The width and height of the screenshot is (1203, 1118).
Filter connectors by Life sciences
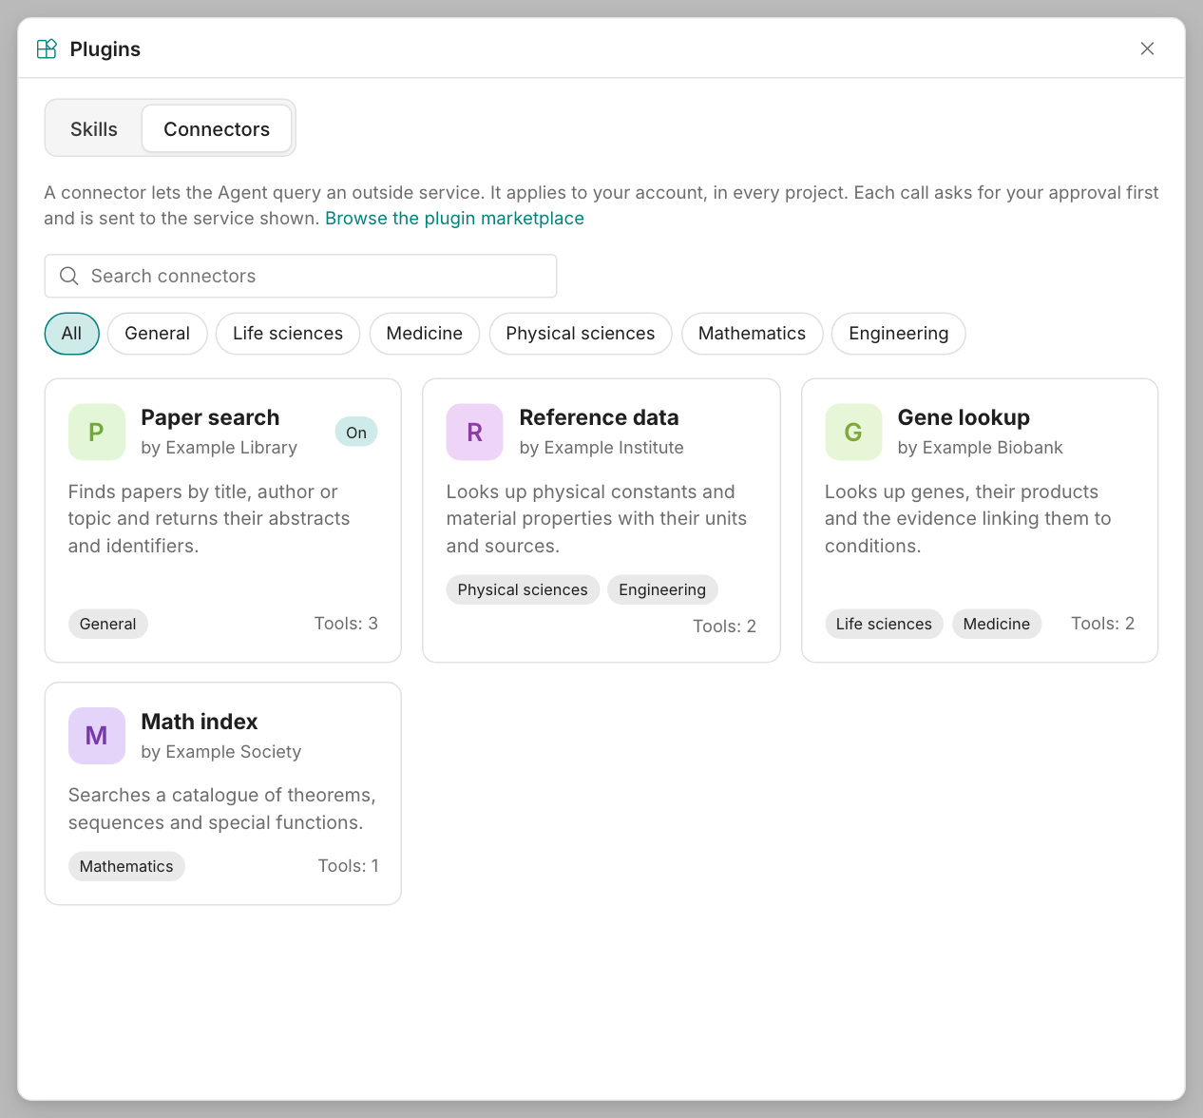288,334
